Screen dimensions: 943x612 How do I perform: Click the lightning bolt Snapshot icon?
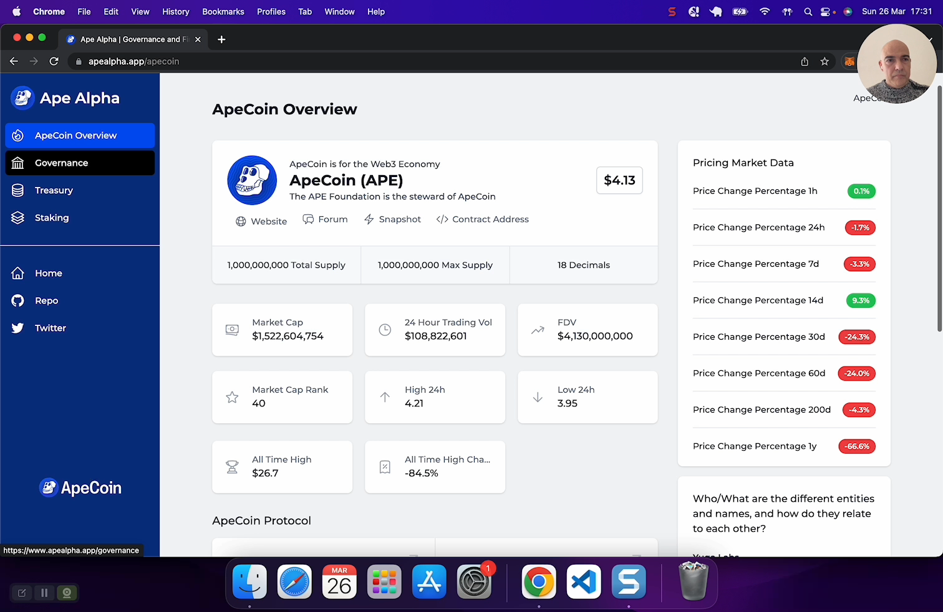pos(369,219)
